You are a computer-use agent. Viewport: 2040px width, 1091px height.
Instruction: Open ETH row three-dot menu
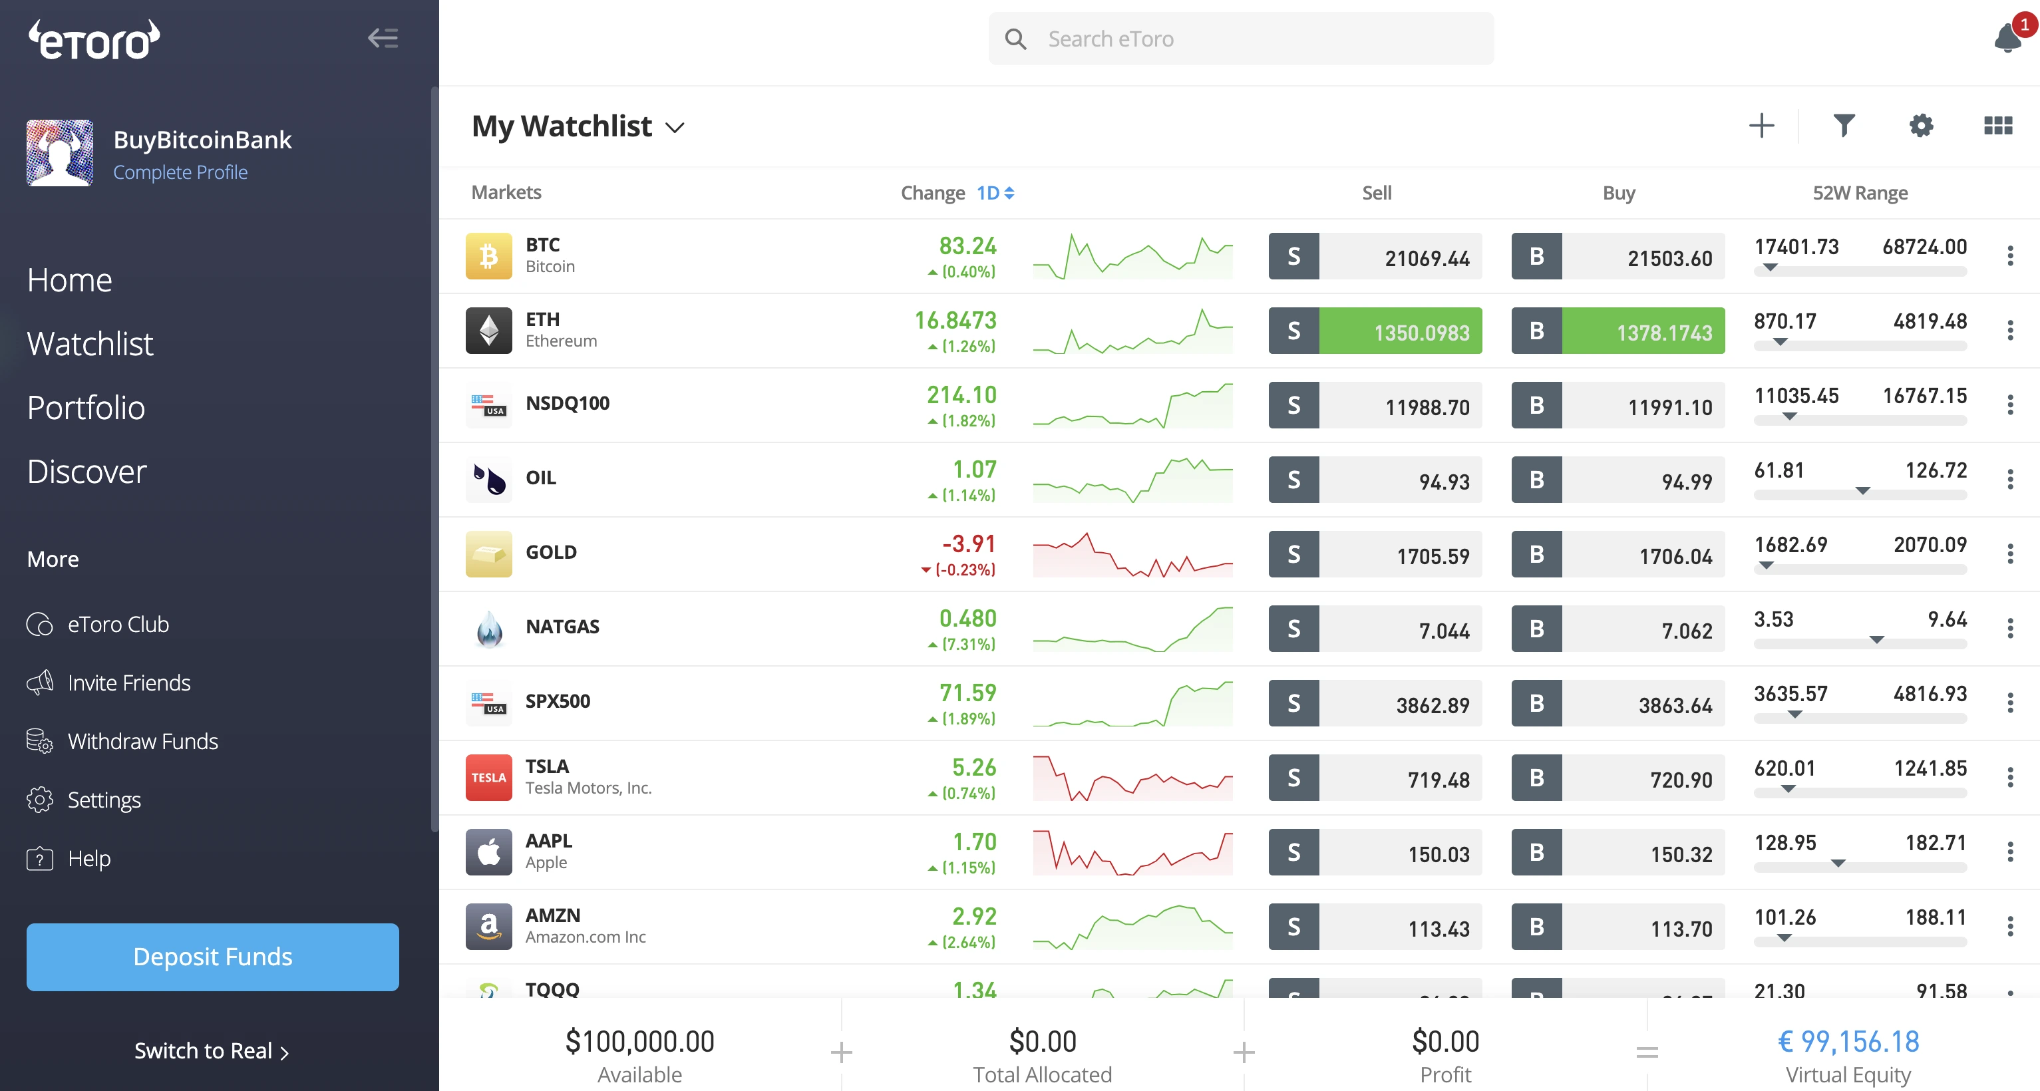[2010, 330]
